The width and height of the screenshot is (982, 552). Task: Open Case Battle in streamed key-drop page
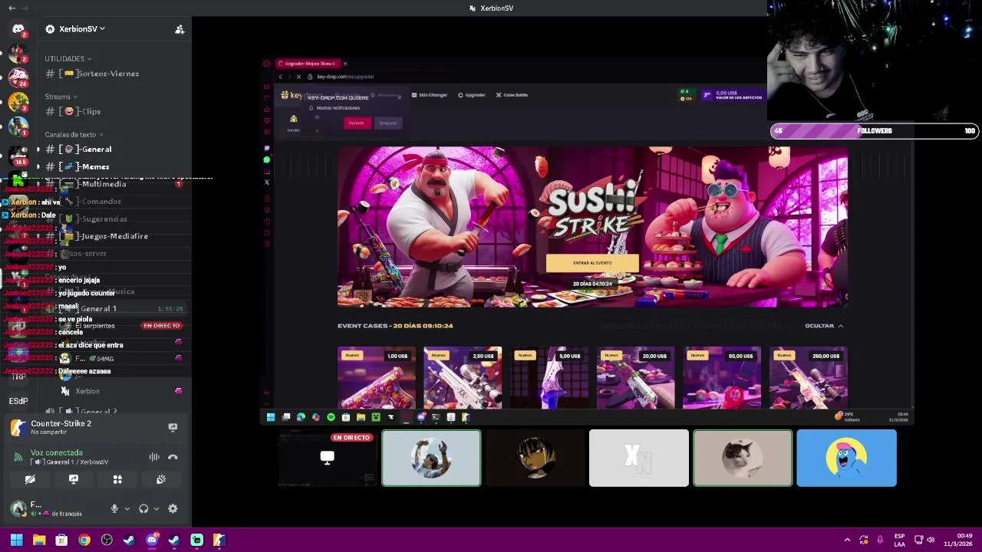(x=512, y=95)
